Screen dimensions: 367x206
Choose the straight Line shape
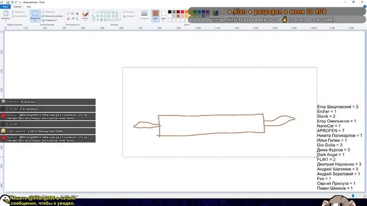pyautogui.click(x=94, y=12)
